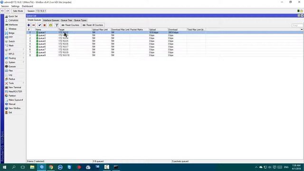Open Windows Start menu
Image resolution: width=304 pixels, height=171 pixels.
(4, 167)
